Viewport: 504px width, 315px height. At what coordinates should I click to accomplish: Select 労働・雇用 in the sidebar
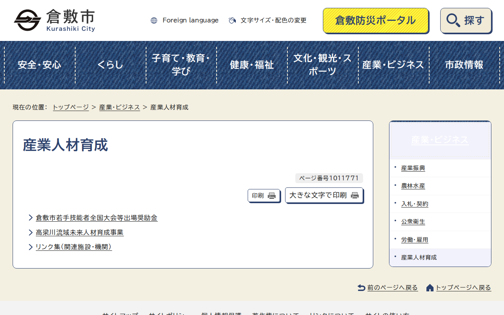[x=415, y=240]
